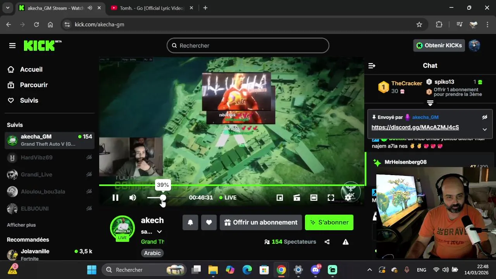Click the akecha channel avatar with LIVE badge
Screen dimensions: 496x279
[122, 229]
